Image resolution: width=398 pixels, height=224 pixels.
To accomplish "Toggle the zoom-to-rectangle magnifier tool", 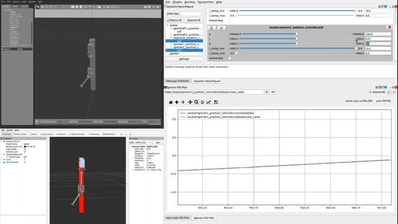I will pyautogui.click(x=197, y=102).
